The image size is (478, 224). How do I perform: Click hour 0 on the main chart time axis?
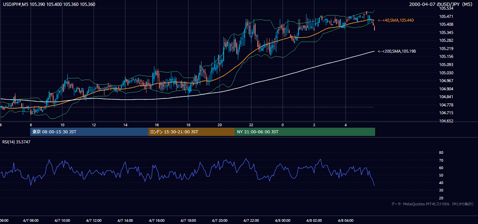(282, 125)
